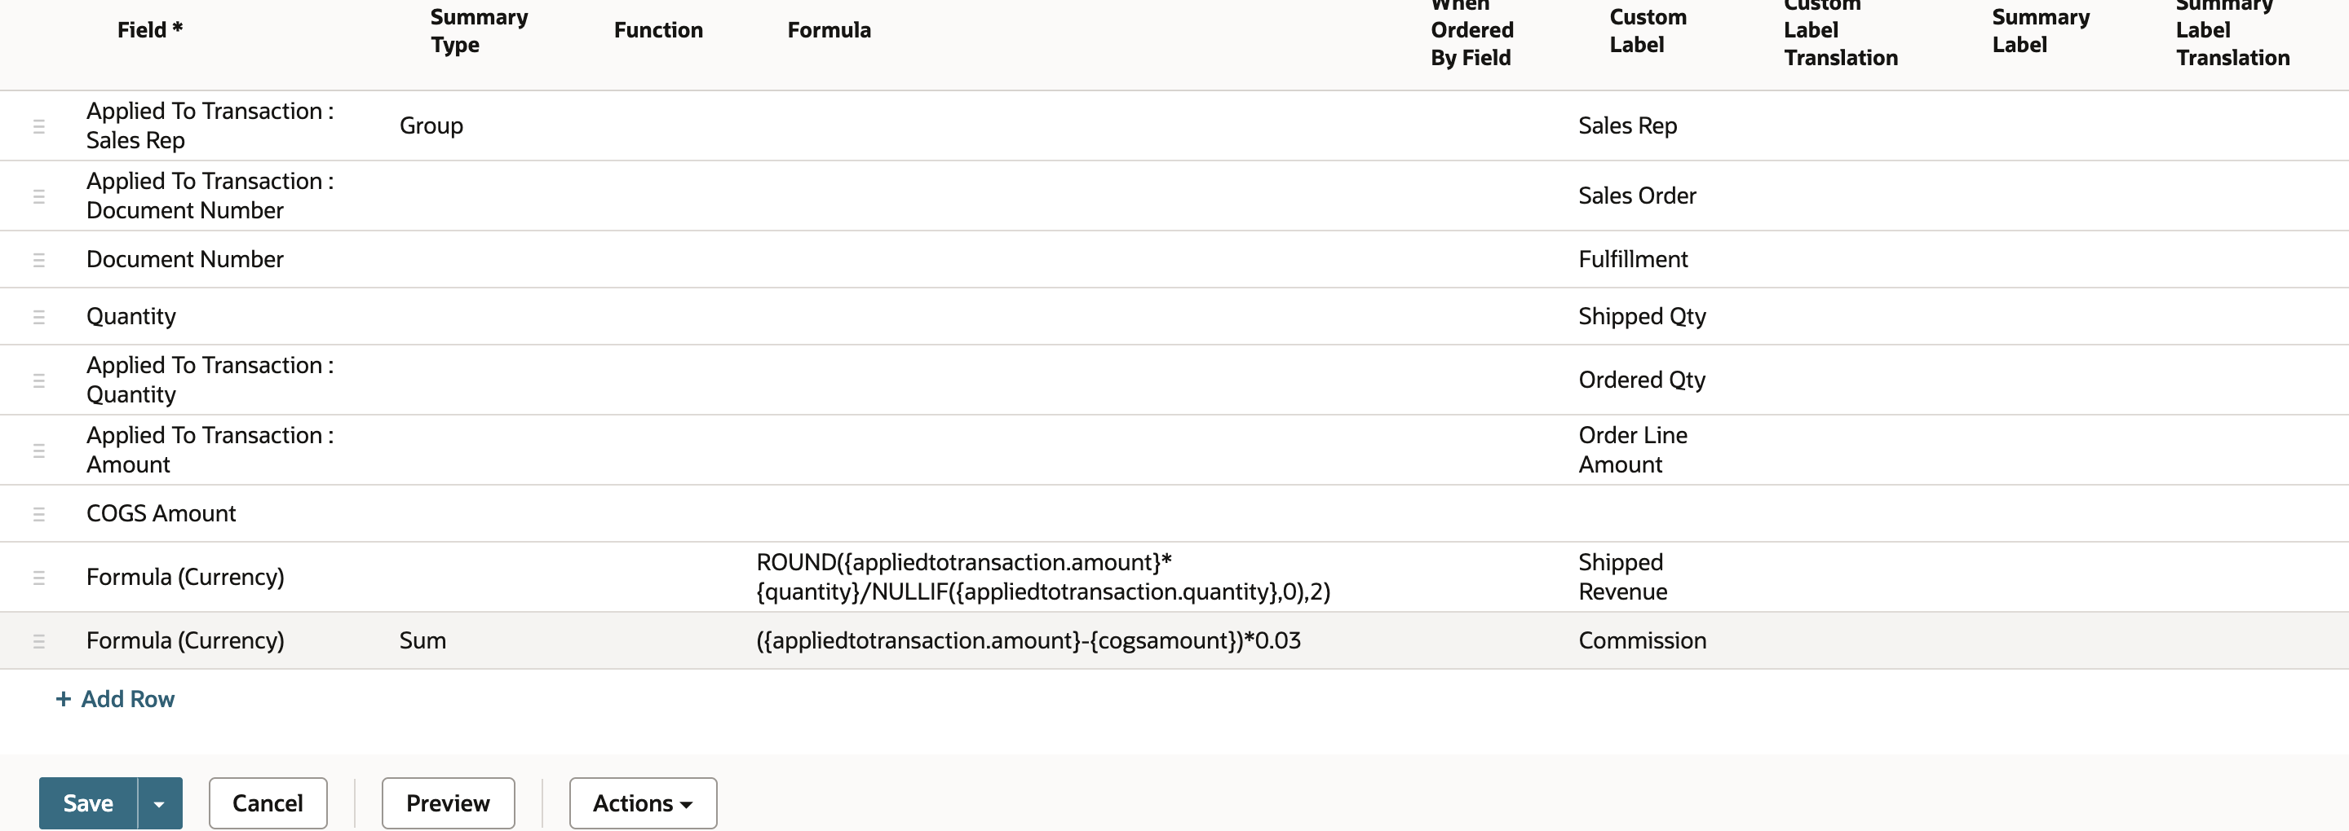Click drag handle of Shipped Revenue formula row

[x=38, y=577]
